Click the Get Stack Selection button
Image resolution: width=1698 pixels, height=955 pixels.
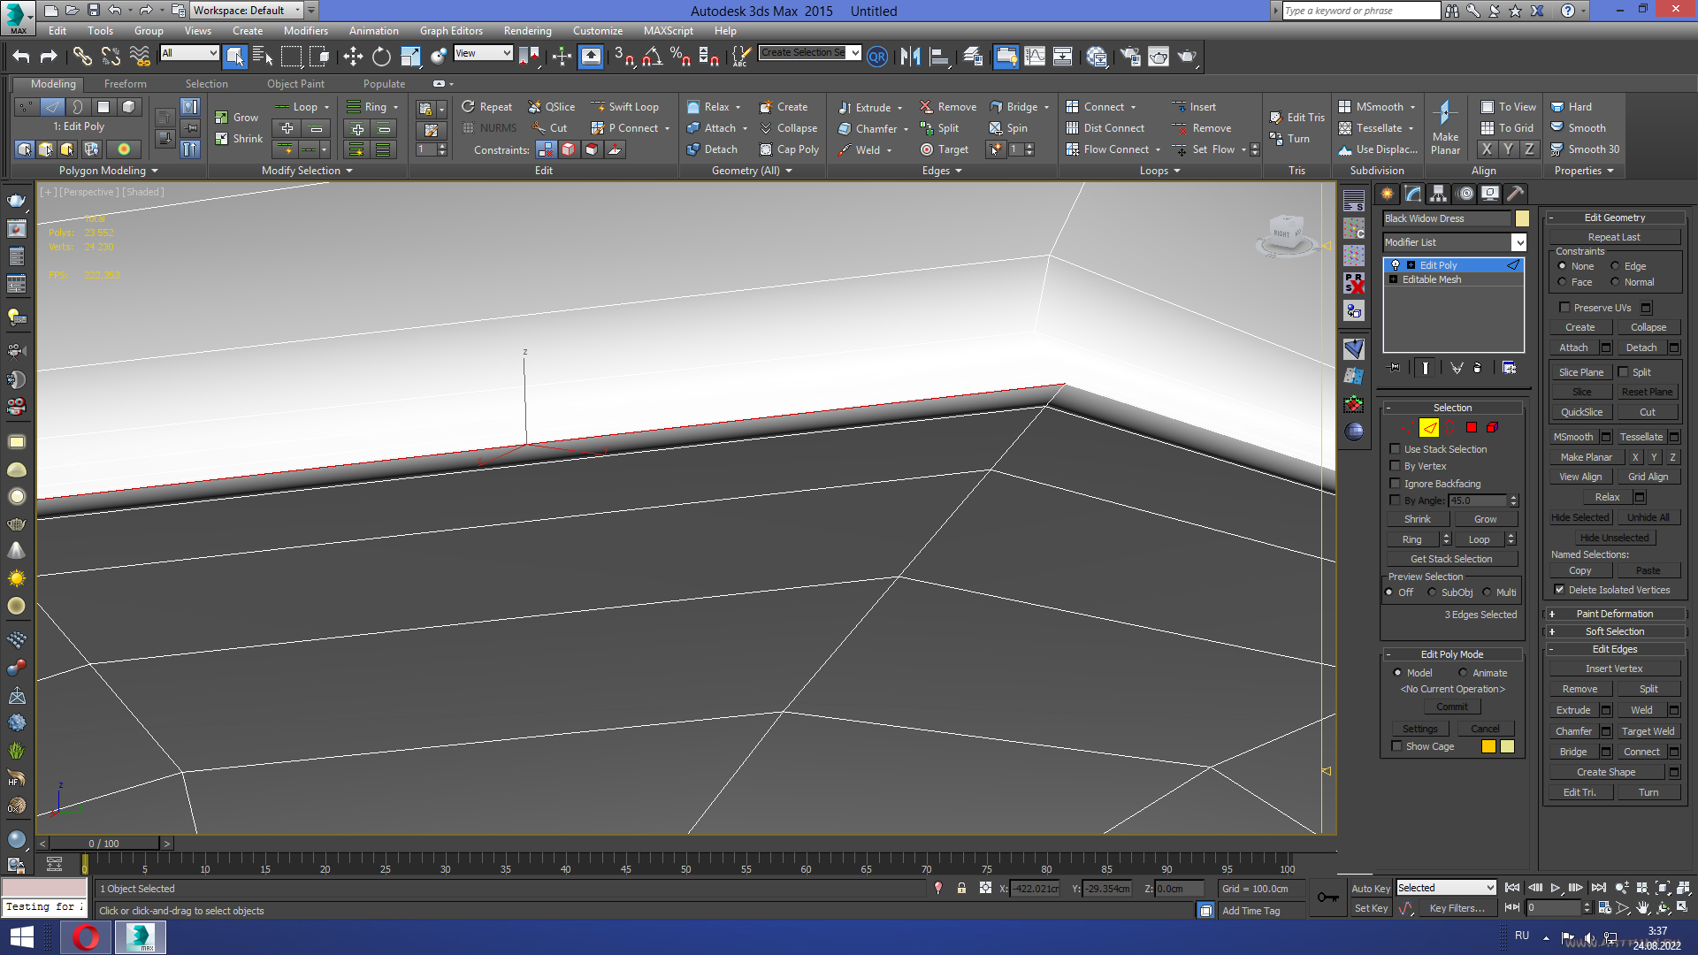coord(1451,559)
